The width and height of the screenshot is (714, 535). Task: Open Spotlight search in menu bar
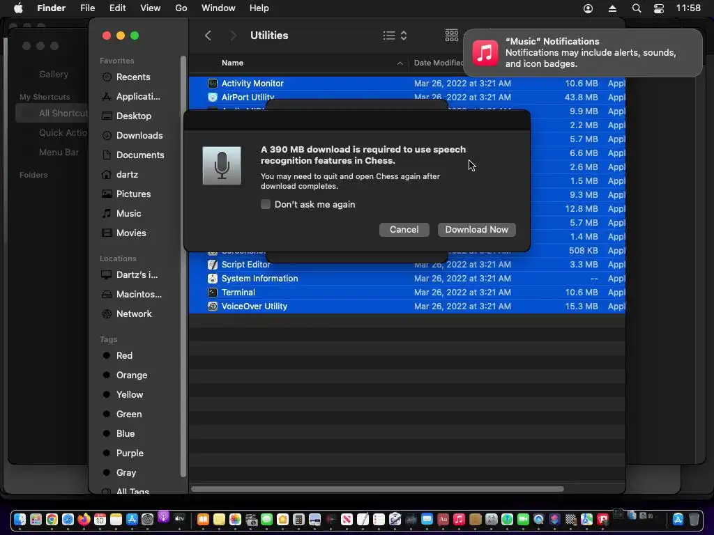tap(637, 8)
